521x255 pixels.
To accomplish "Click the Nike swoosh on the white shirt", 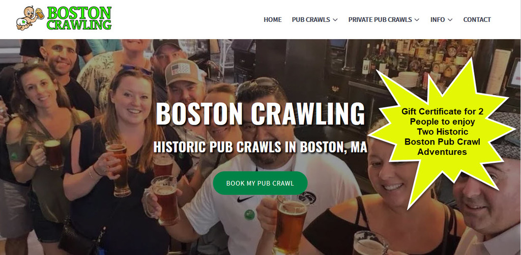I will [x=245, y=199].
